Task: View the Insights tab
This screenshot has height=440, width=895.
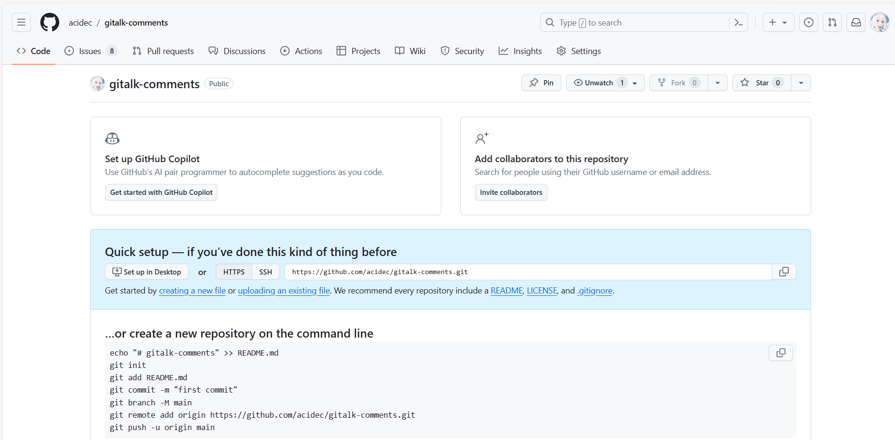Action: point(520,51)
